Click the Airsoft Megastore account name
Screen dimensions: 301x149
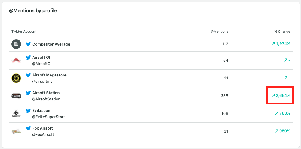point(49,75)
